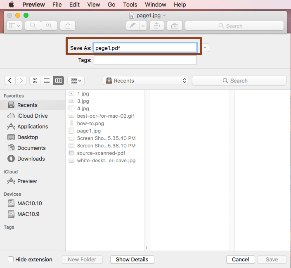Select Preview under iCloud in sidebar
Image resolution: width=291 pixels, height=268 pixels.
pos(33,181)
